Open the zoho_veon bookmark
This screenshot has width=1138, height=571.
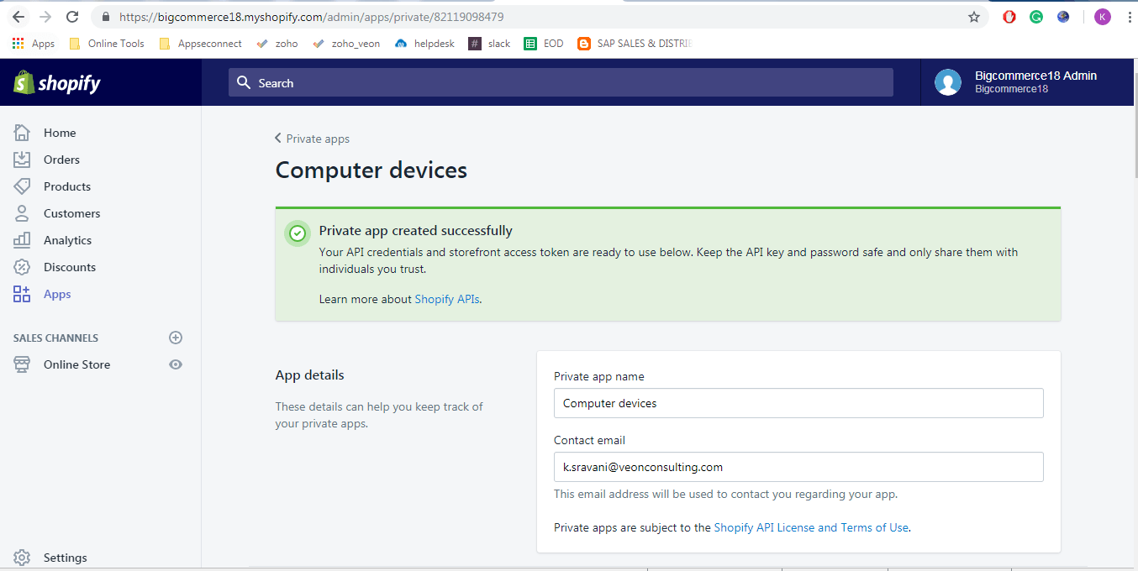(346, 44)
